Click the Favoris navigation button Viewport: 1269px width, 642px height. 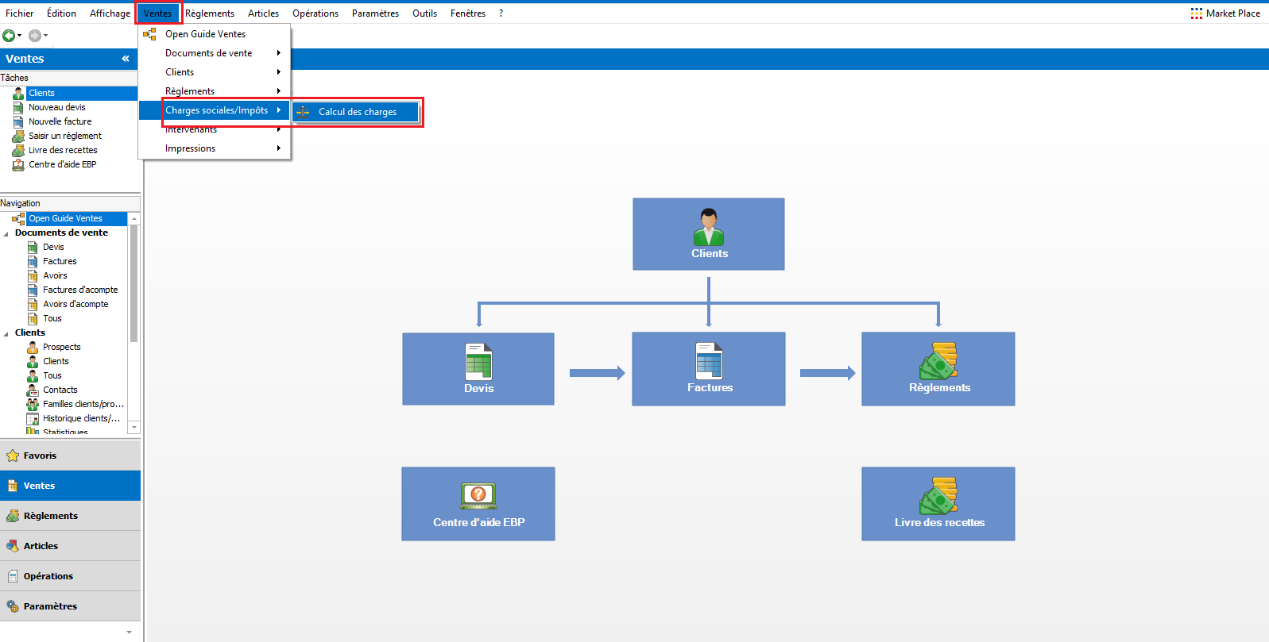[70, 456]
